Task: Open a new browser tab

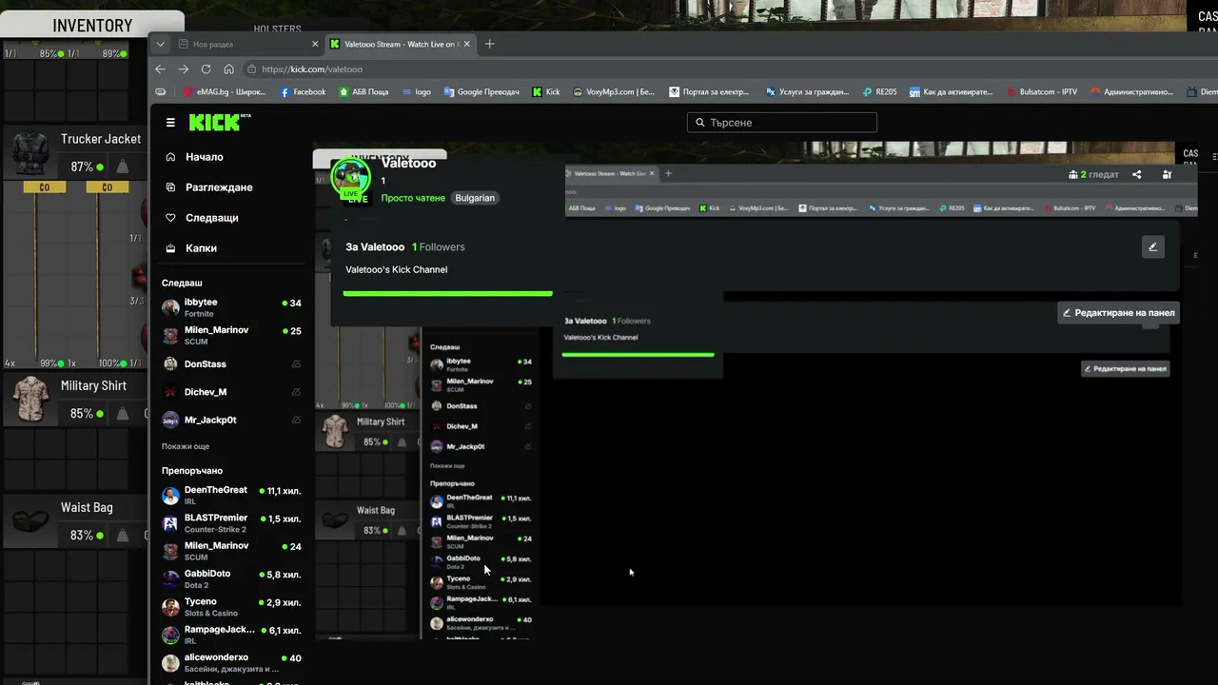Action: 490,44
